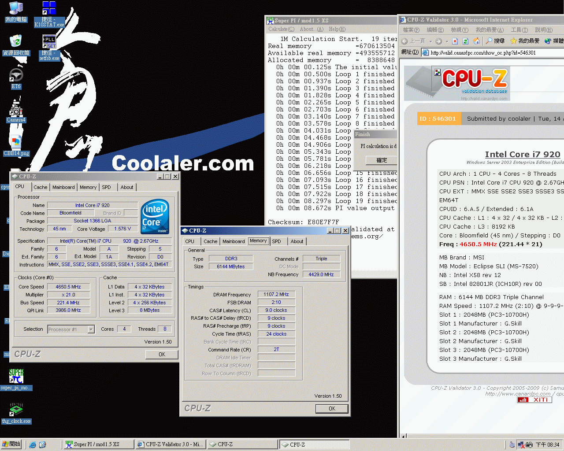Open the IE 檢視 menu
The image size is (564, 451).
click(x=459, y=30)
